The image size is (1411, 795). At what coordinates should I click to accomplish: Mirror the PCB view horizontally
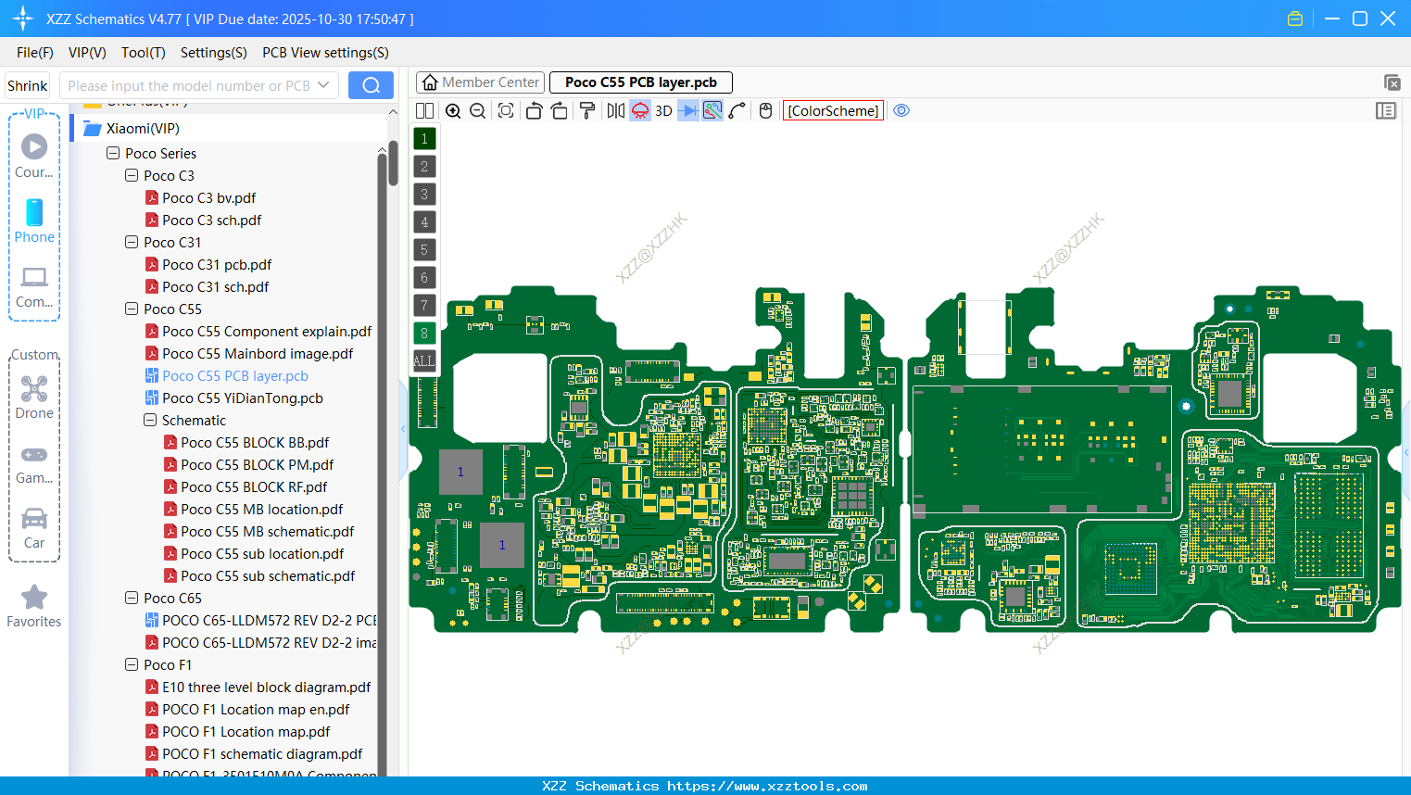click(x=614, y=110)
